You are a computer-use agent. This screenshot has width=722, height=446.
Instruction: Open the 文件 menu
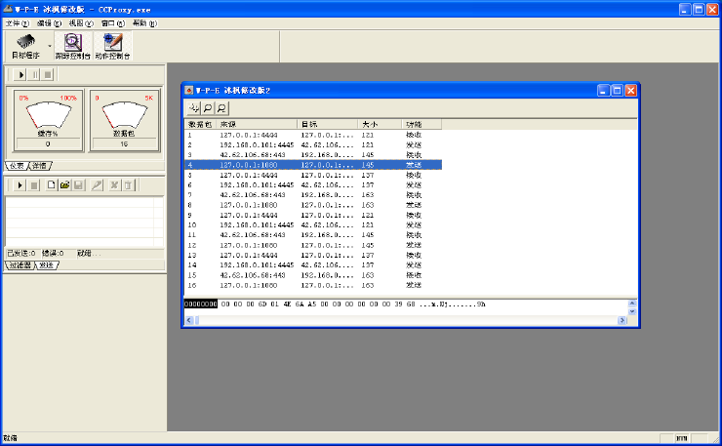[17, 23]
